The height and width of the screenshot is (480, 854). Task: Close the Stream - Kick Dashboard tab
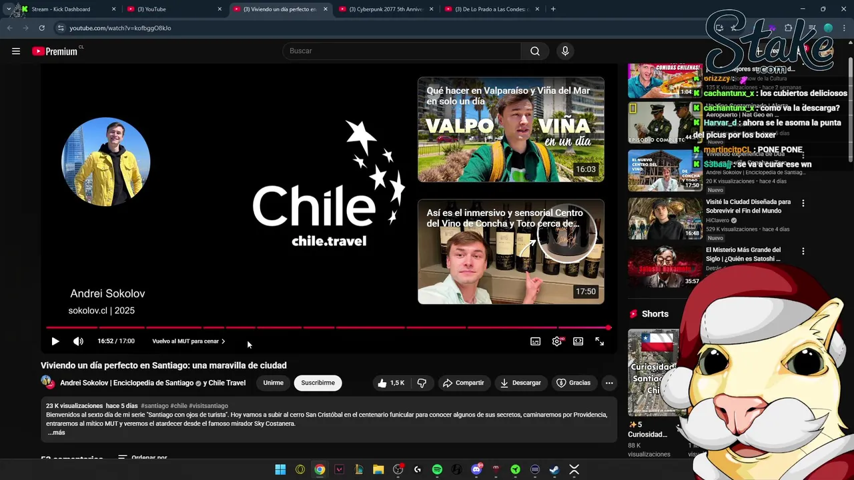coord(113,9)
